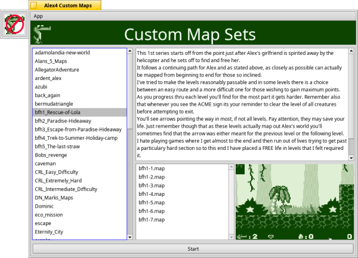This screenshot has width=358, height=258.
Task: Open the App menu
Action: coord(38,16)
